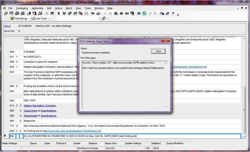Click the quick search icon beside the combo box
The image size is (250, 152).
tap(104, 18)
